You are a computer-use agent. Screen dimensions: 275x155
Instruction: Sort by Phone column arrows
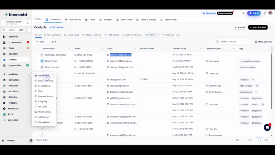[102, 49]
